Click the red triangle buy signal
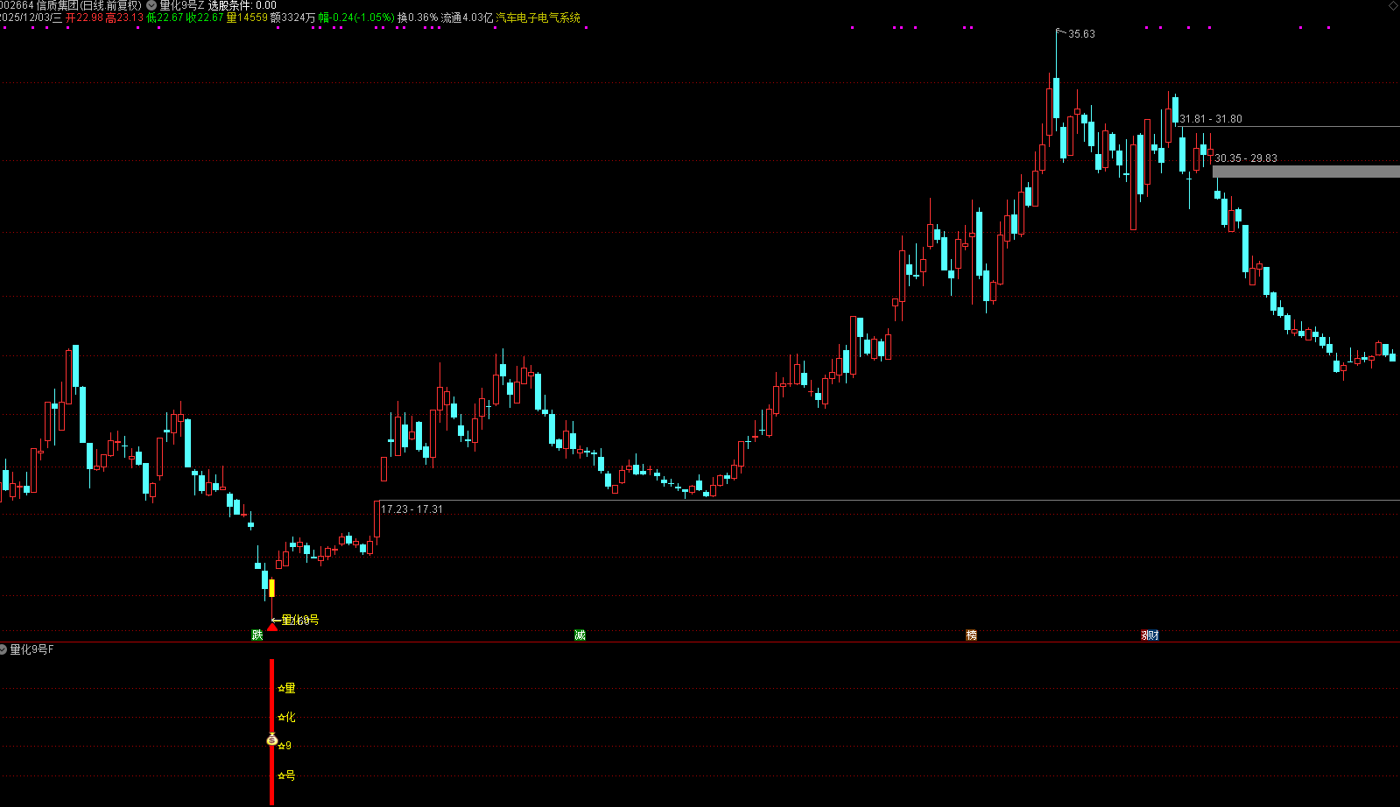1400x807 pixels. tap(272, 627)
